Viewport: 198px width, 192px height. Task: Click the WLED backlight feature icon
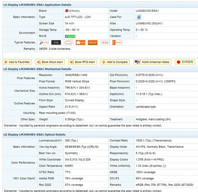click(80, 43)
